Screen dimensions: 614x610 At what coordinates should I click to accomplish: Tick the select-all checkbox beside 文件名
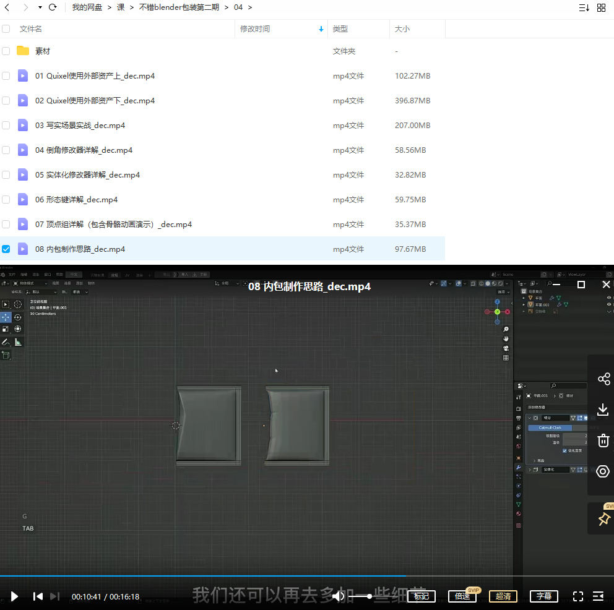pyautogui.click(x=6, y=29)
